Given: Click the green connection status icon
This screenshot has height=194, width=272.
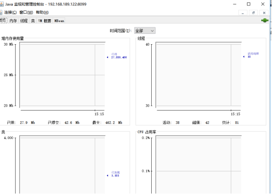Looking at the screenshot, I should 265,20.
